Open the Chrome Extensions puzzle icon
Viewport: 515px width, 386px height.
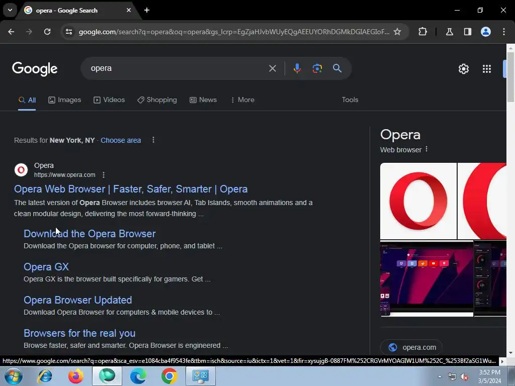[422, 32]
